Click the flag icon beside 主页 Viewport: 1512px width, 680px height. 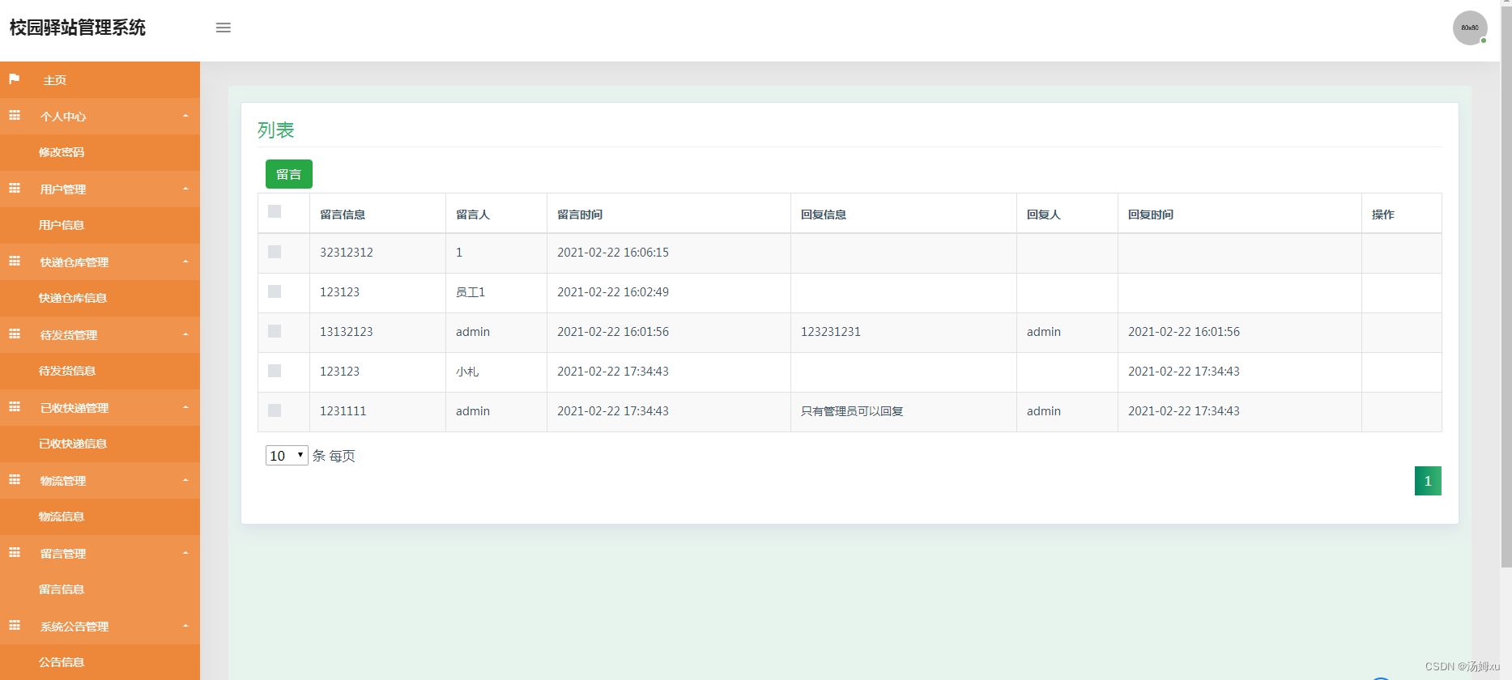click(15, 79)
